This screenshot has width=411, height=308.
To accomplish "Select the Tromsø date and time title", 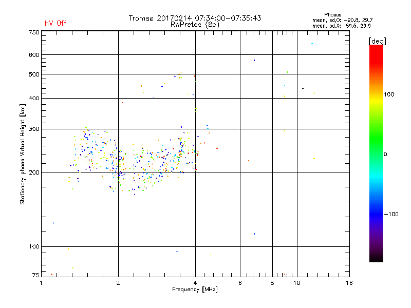I will pos(195,18).
